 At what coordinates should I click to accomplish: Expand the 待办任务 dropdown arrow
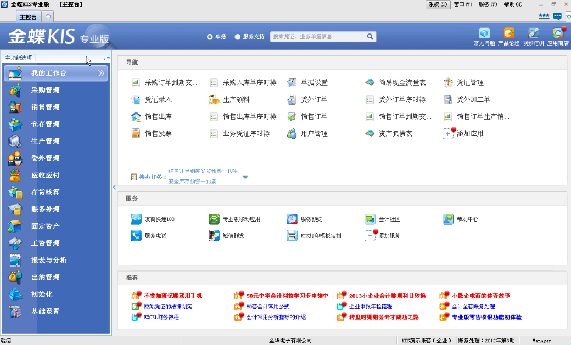coord(245,177)
